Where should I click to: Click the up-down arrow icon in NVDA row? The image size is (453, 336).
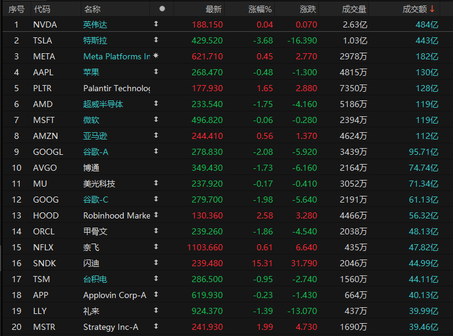(156, 24)
